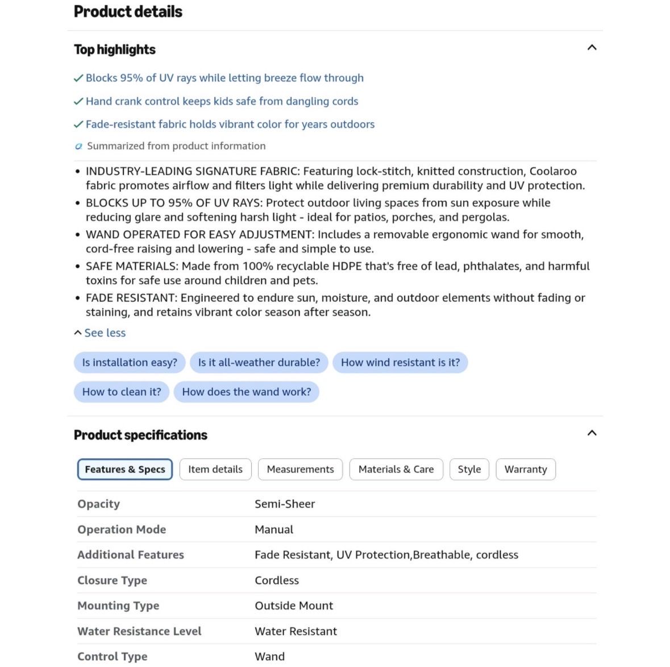Viewport: 670px width, 667px height.
Task: Collapse the Product specifications section chevron
Action: 592,433
